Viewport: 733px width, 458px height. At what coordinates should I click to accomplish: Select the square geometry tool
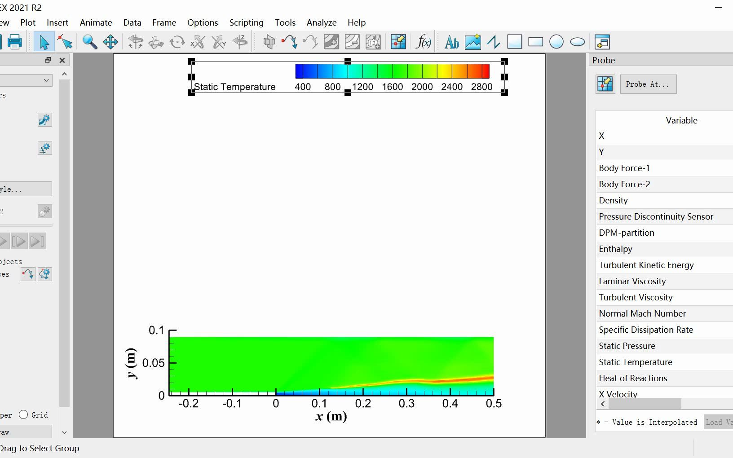pos(515,42)
